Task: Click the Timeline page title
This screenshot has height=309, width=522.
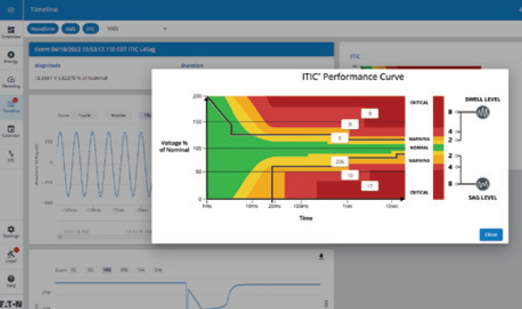Action: click(44, 9)
